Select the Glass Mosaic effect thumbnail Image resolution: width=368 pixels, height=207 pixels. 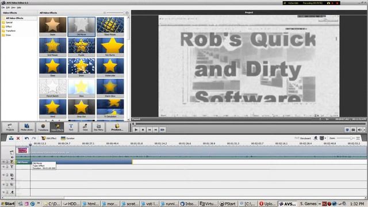point(110,26)
